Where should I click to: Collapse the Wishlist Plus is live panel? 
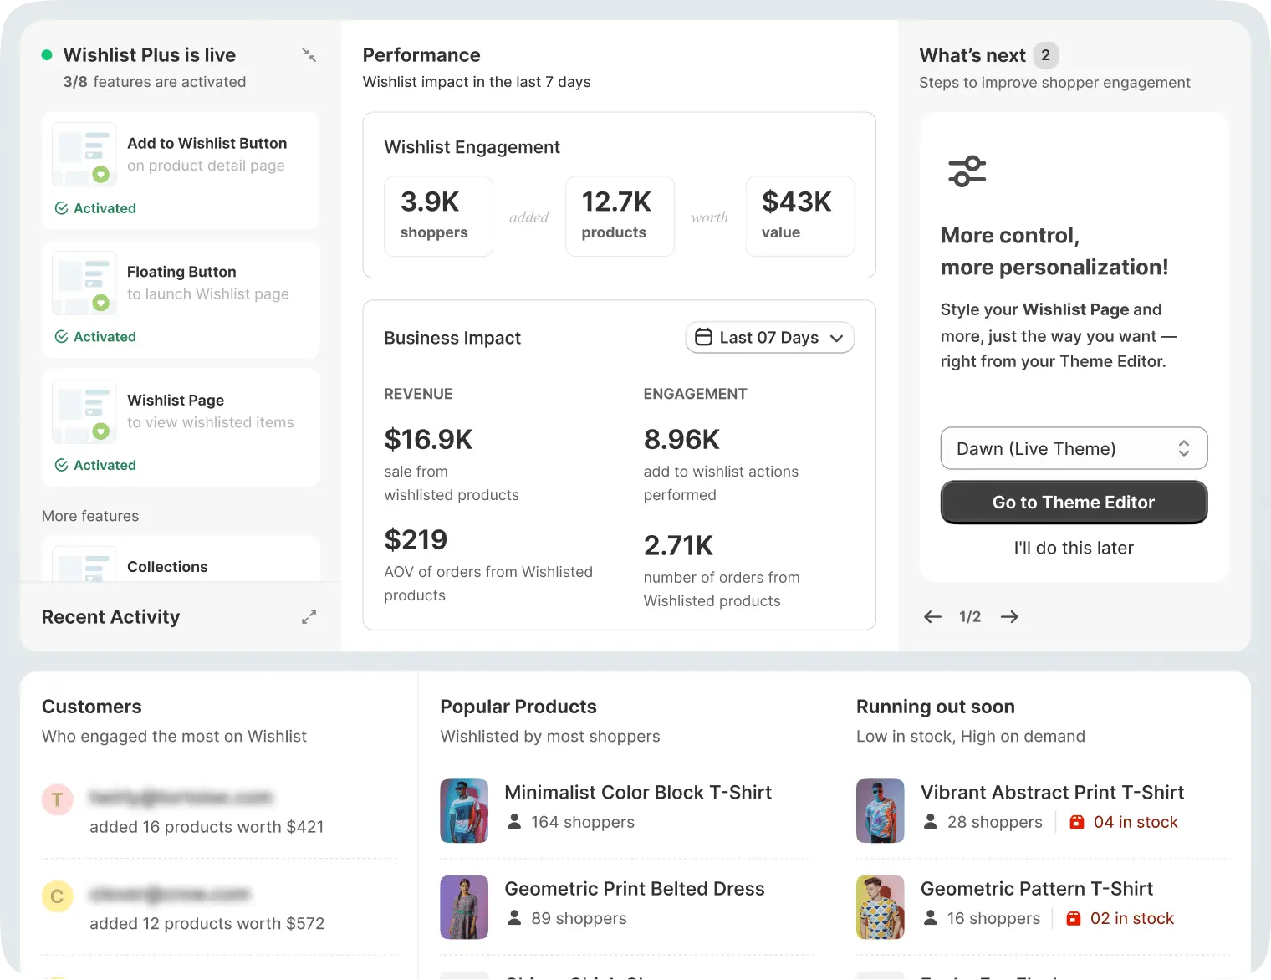309,54
